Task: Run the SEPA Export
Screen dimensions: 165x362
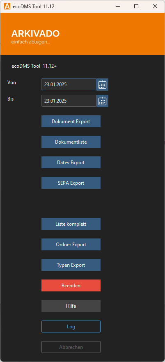Action: coord(71,183)
